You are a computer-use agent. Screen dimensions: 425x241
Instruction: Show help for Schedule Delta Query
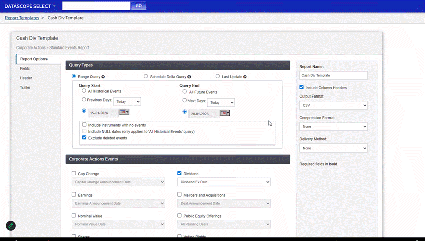click(189, 77)
